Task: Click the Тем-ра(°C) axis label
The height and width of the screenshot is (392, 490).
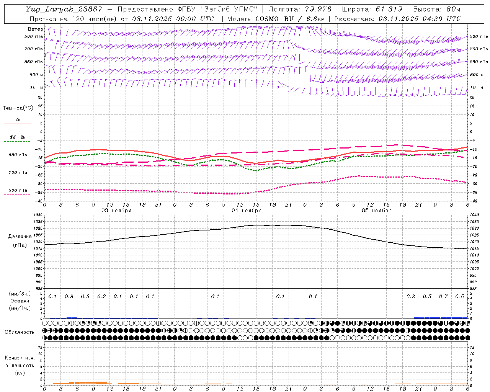Action: coord(18,108)
